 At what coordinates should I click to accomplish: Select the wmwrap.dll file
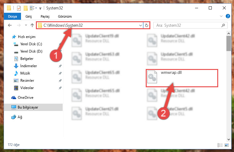(182, 78)
